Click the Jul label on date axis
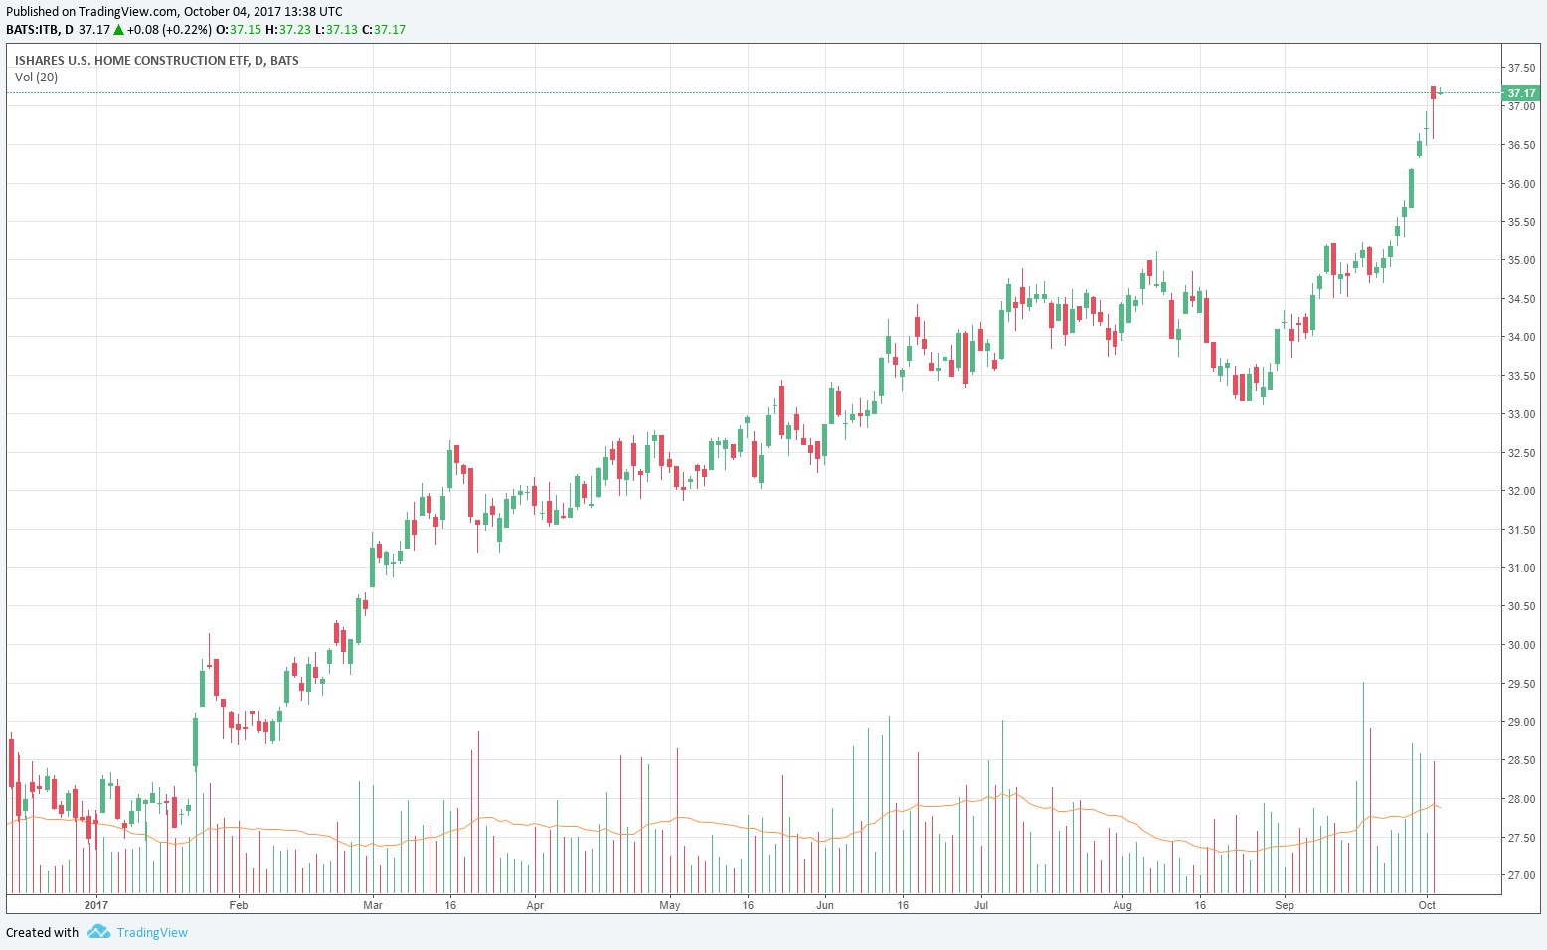This screenshot has height=950, width=1547. click(x=981, y=905)
